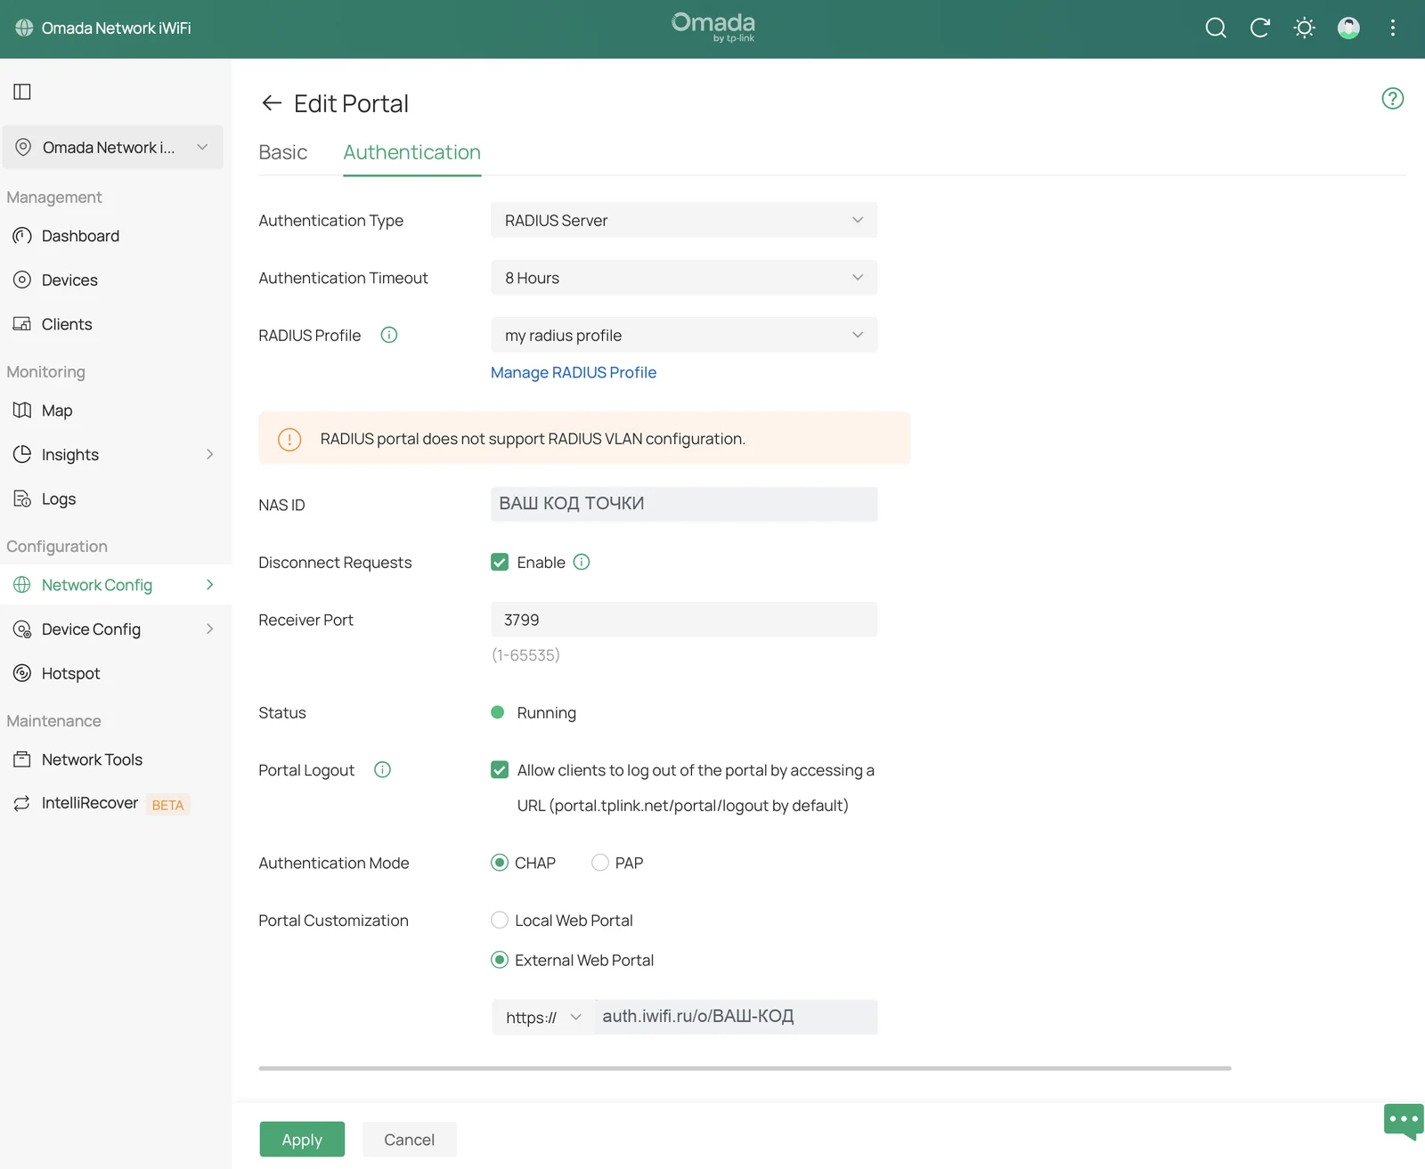This screenshot has width=1425, height=1169.
Task: Click the location pin site icon
Action: click(23, 147)
